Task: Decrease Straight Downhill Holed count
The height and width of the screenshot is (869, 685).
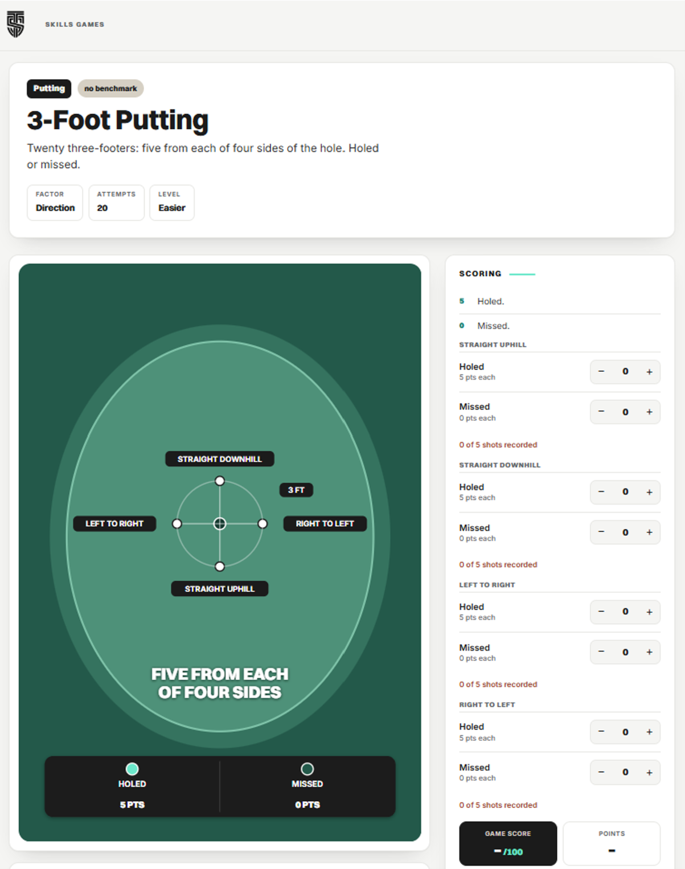Action: [601, 492]
